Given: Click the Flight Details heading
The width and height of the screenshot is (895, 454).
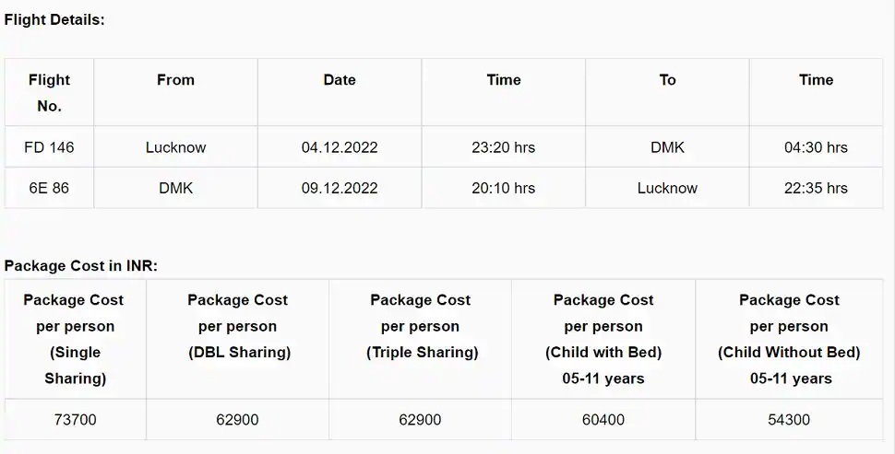Looking at the screenshot, I should [54, 19].
